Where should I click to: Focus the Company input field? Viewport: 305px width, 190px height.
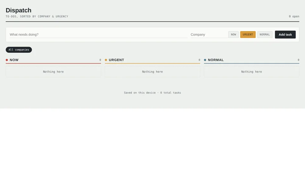click(x=209, y=35)
